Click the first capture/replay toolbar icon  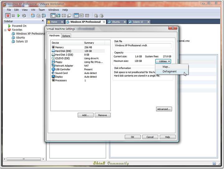(x=96, y=16)
